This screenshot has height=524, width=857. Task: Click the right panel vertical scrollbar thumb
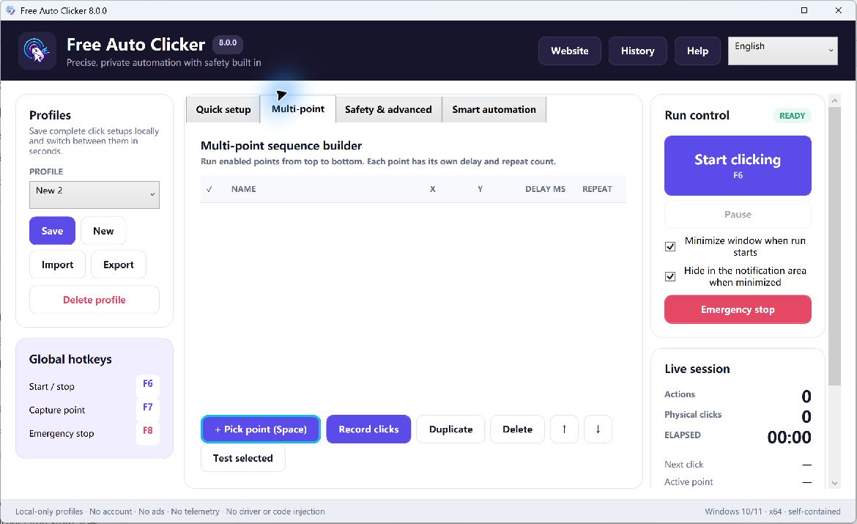coord(834,246)
